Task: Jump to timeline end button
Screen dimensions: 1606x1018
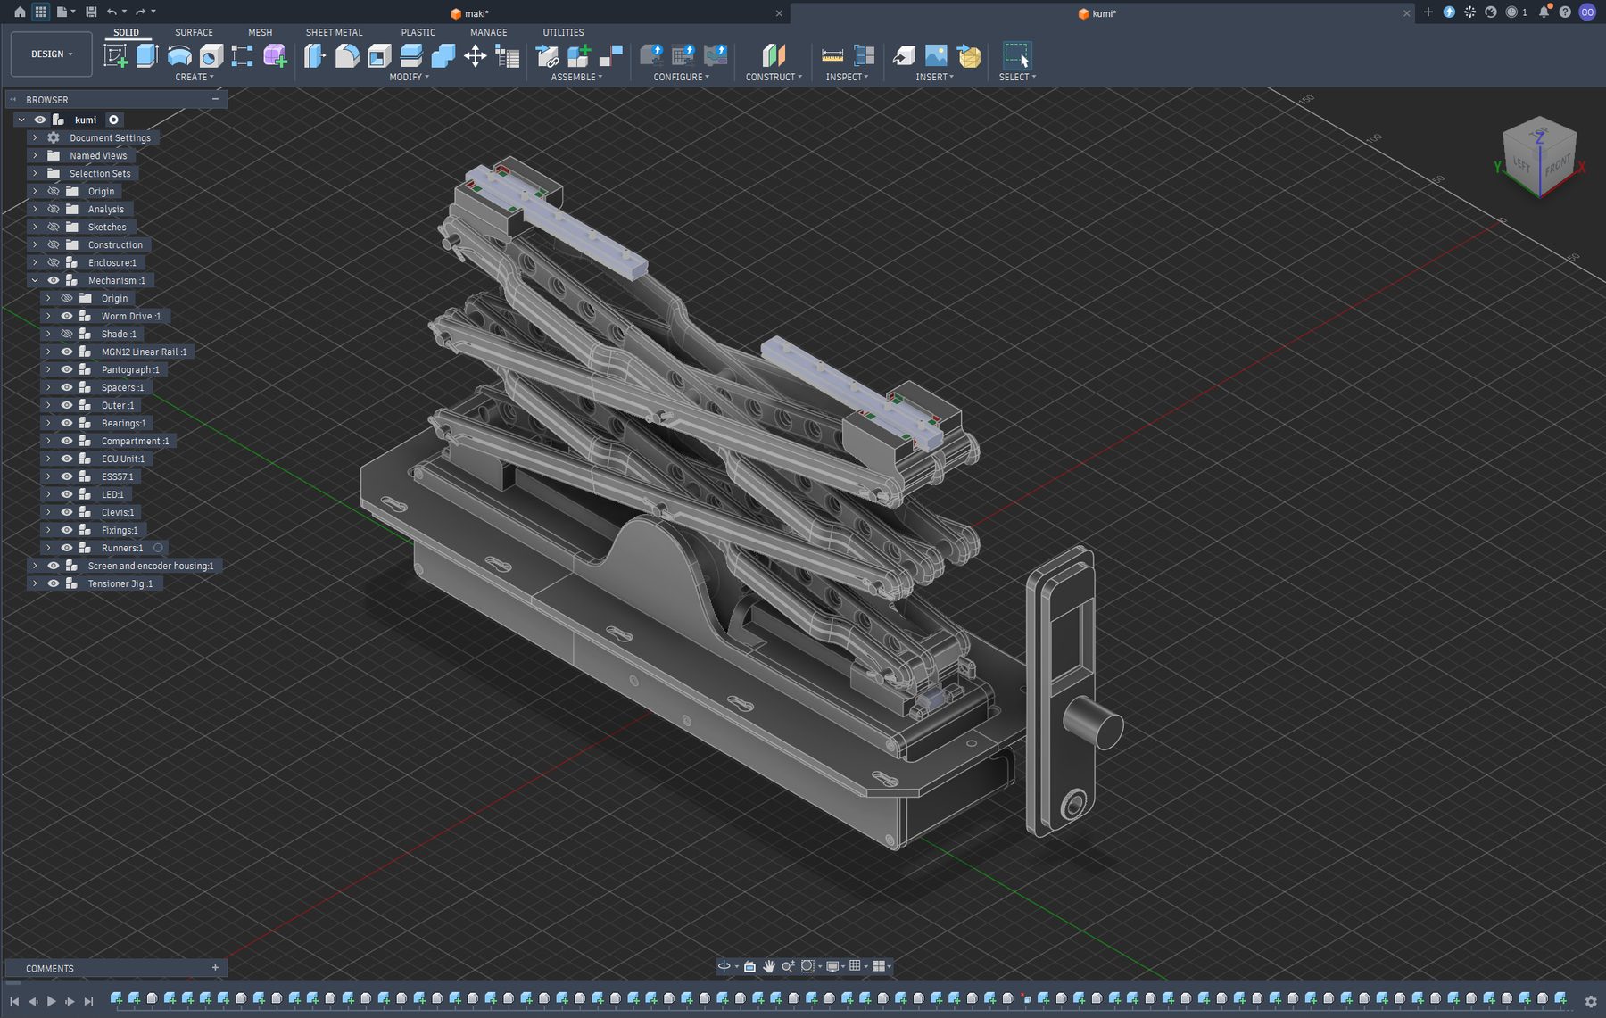Action: click(x=88, y=1001)
